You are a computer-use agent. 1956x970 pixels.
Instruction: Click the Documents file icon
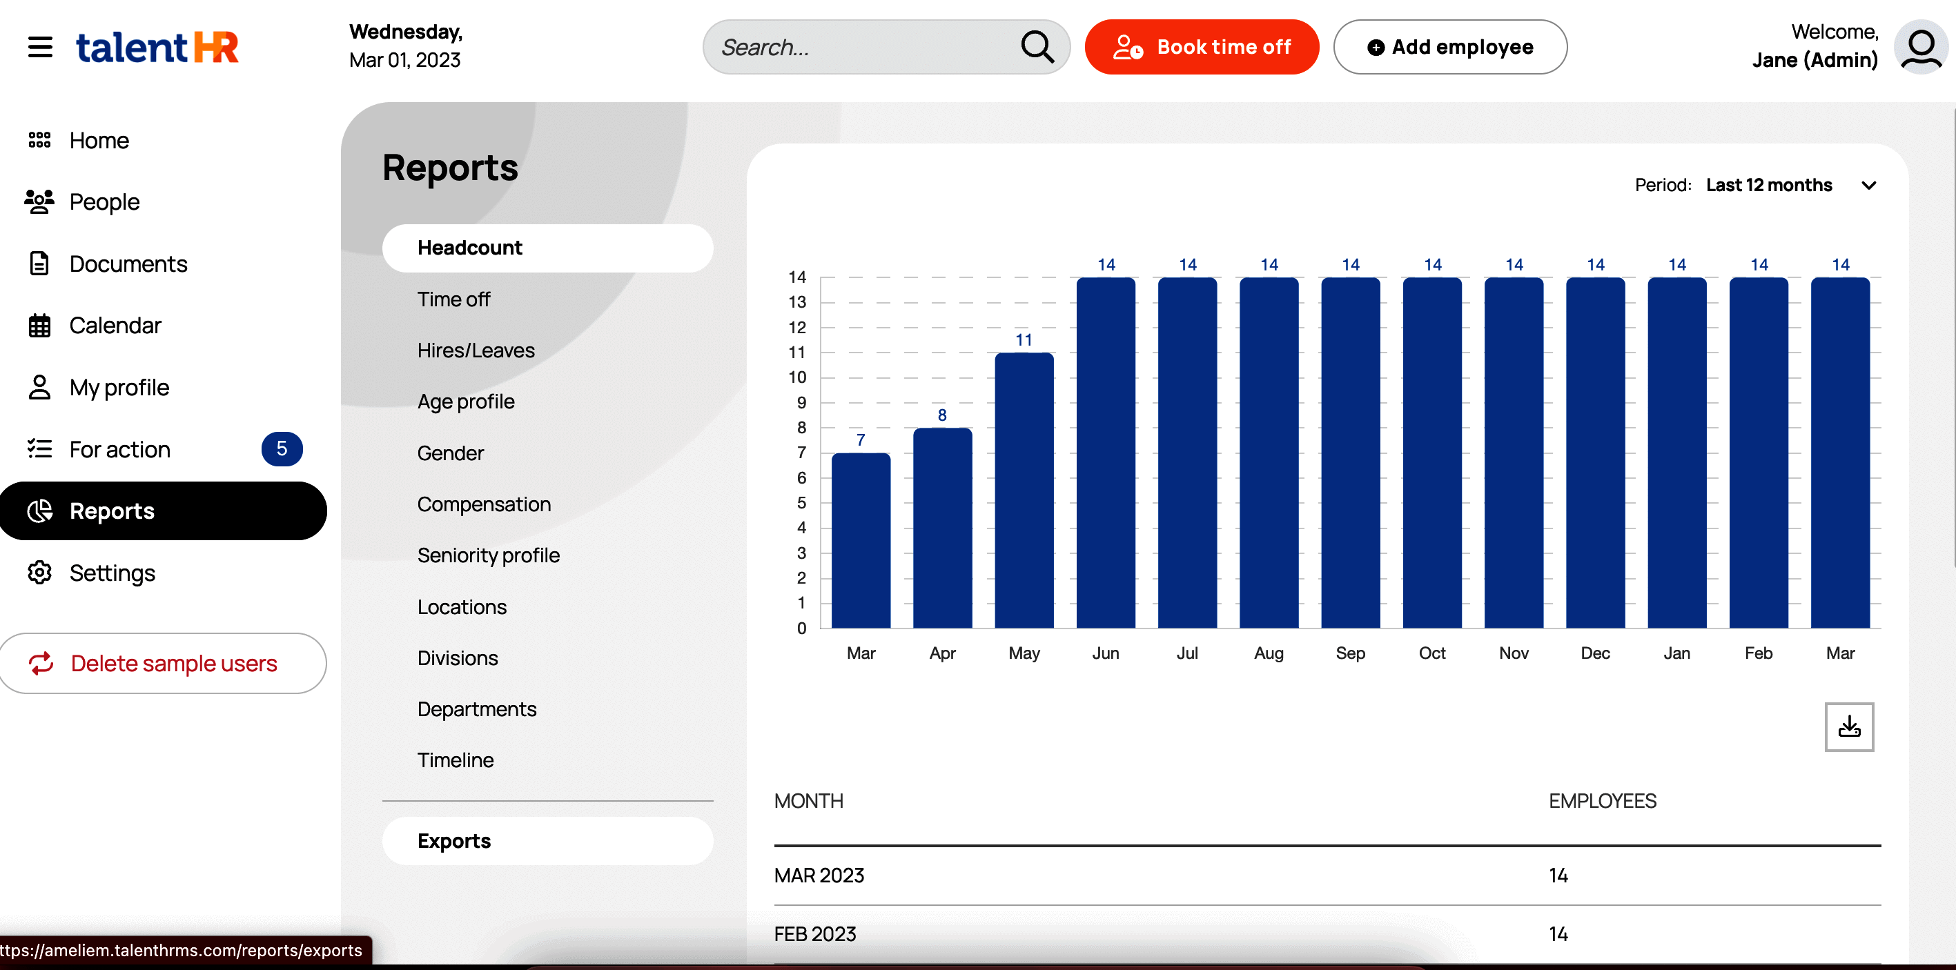pos(39,264)
